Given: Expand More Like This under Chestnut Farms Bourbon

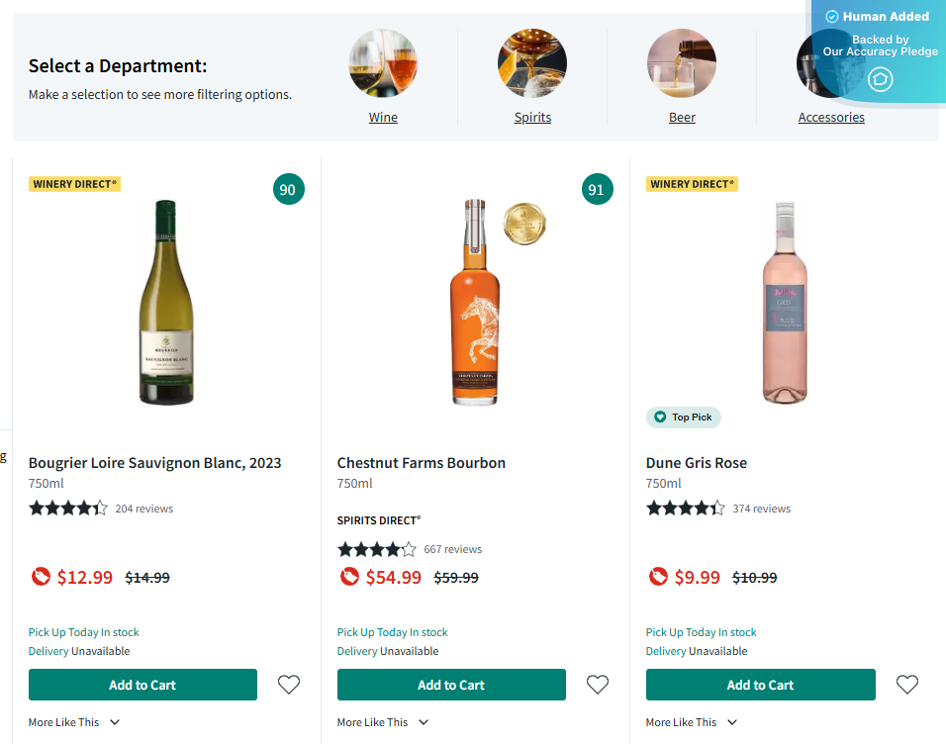Looking at the screenshot, I should [383, 722].
